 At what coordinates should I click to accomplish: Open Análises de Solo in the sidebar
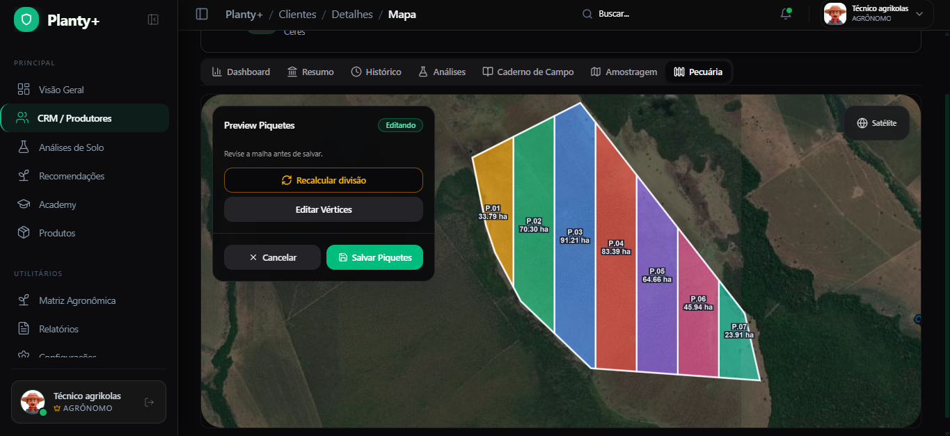(x=71, y=147)
